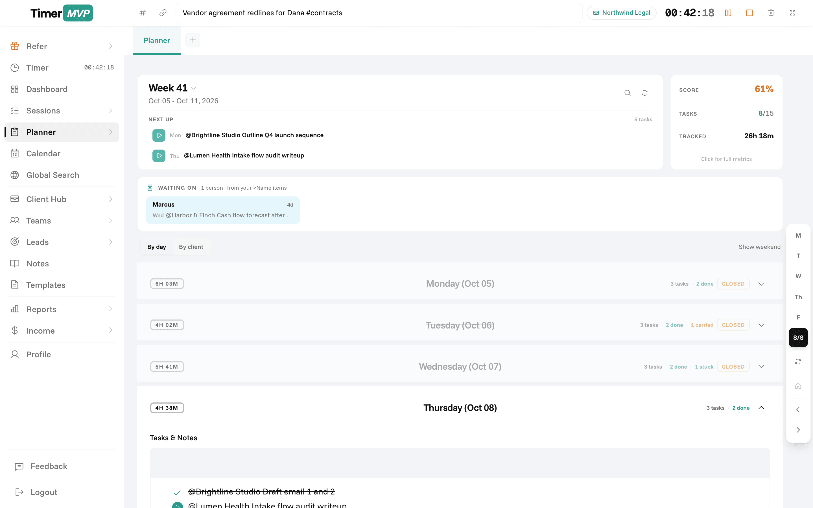Expand Tuesday (Oct 06) day section
This screenshot has width=813, height=508.
[761, 325]
